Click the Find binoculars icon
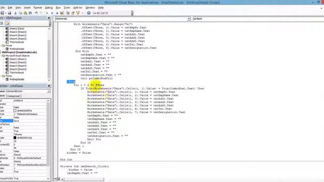Screen dimensions: 324x182 (x=30, y=13)
